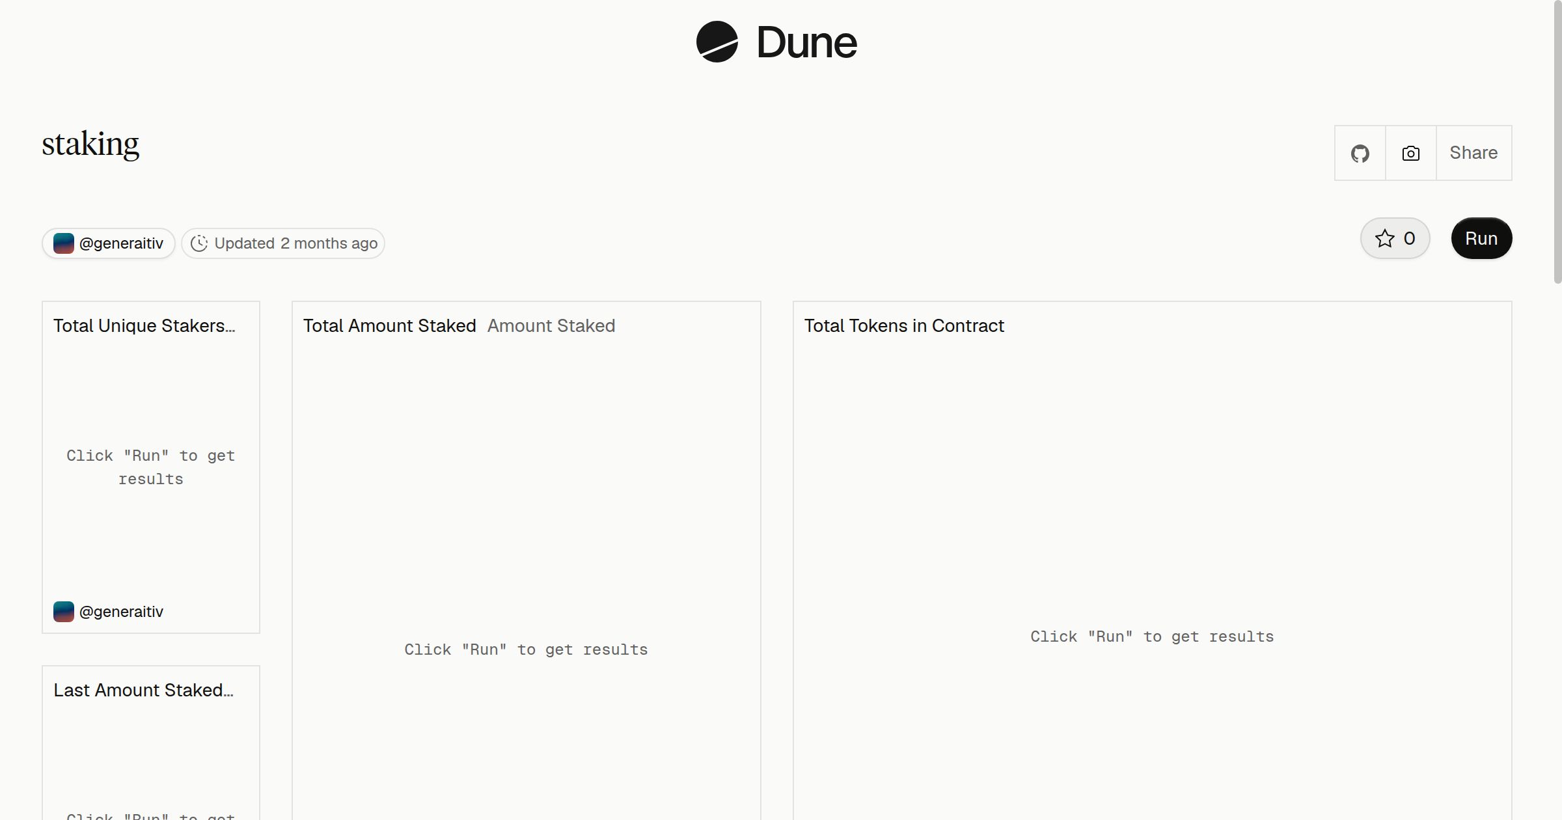
Task: Click the @generaitiv avatar in header chip
Action: tap(63, 243)
